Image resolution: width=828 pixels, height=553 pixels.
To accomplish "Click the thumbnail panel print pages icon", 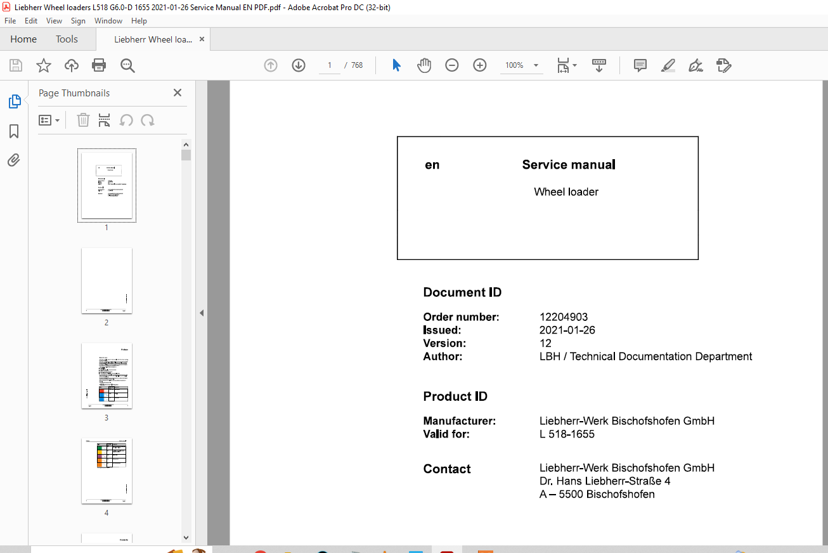I will click(105, 120).
